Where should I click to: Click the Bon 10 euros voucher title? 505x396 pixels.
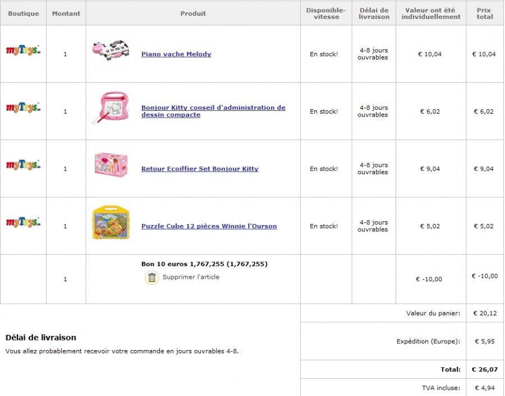204,264
